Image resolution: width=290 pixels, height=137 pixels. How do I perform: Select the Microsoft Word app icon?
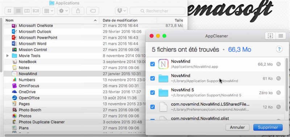14,44
